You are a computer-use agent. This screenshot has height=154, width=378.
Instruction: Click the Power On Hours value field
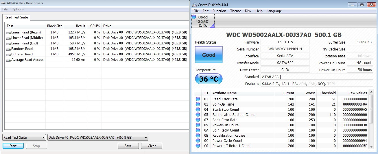pyautogui.click(x=360, y=70)
